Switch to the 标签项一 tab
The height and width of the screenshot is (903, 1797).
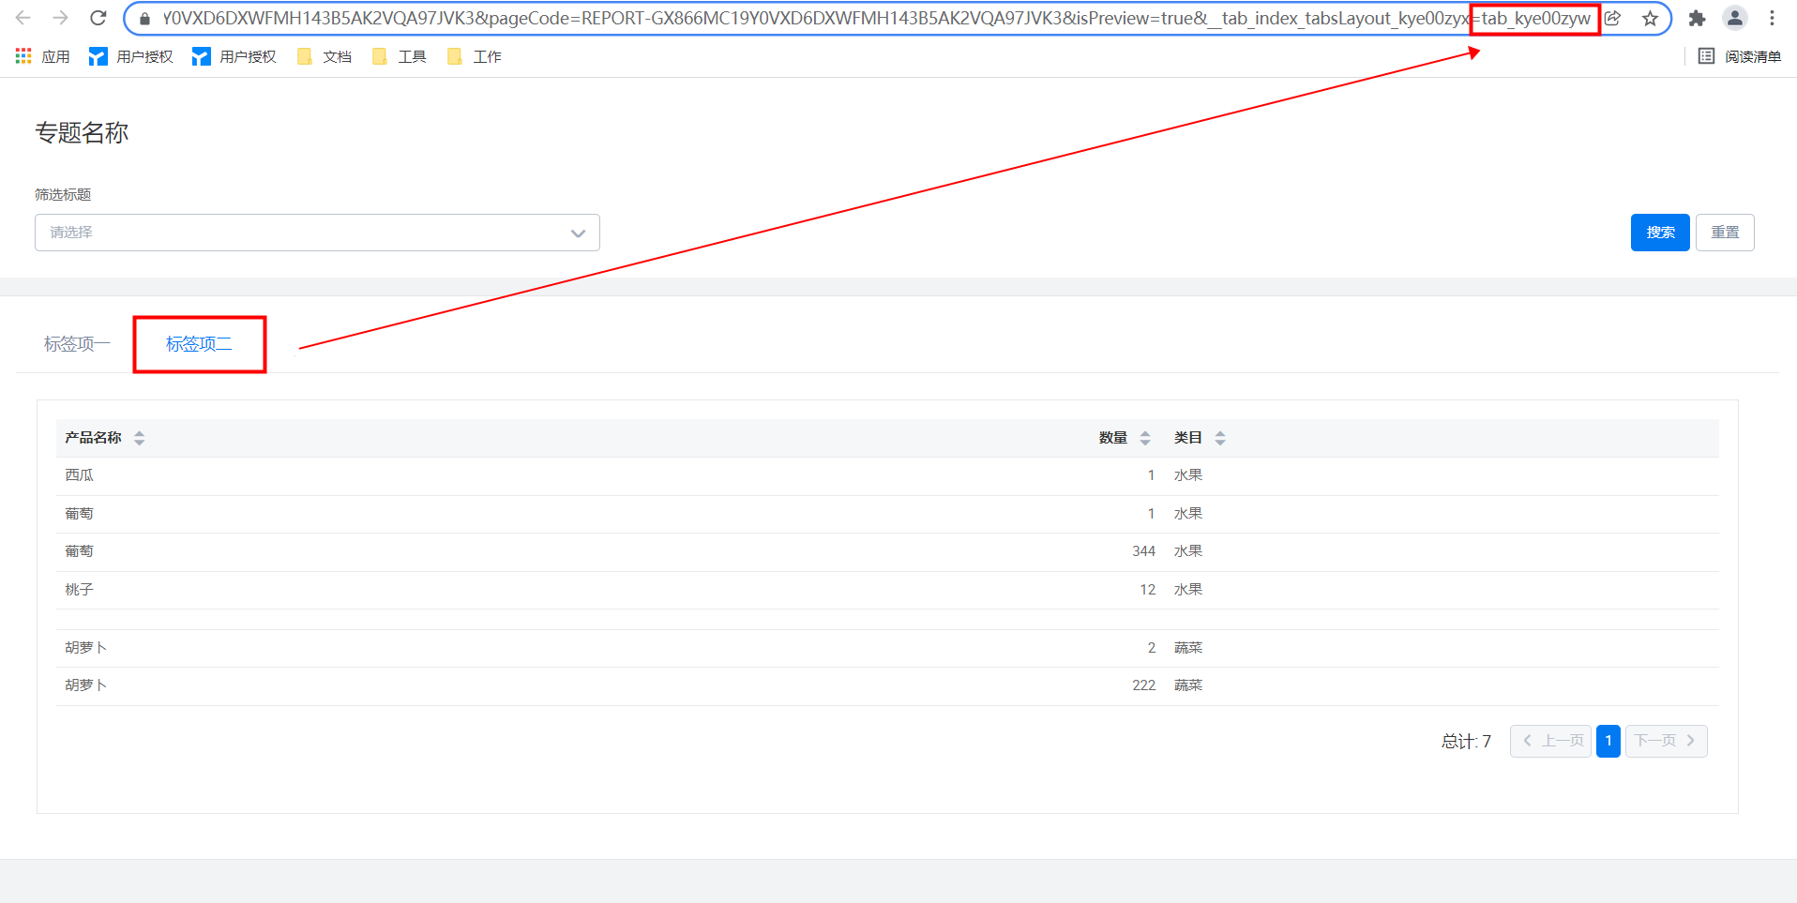[x=77, y=344]
